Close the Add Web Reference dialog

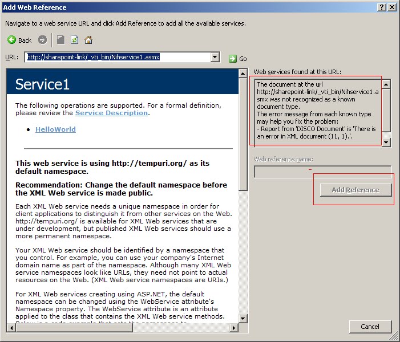tap(391, 7)
